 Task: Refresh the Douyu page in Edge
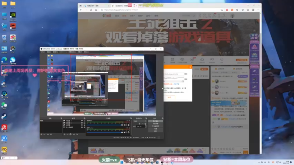click(x=91, y=10)
